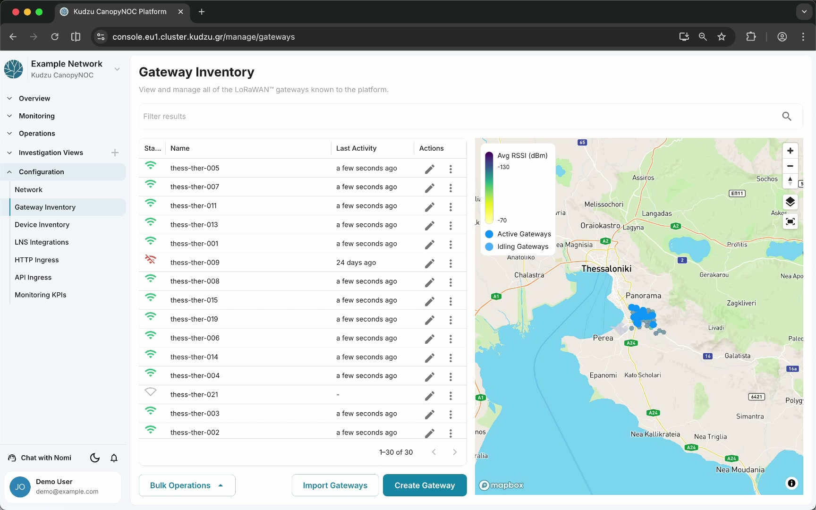Screen dimensions: 816x510
Task: Edit gateway thess-ther-019 with pencil icon
Action: click(429, 320)
